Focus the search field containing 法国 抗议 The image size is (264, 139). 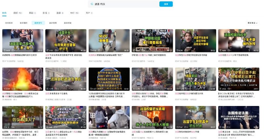pyautogui.click(x=124, y=4)
